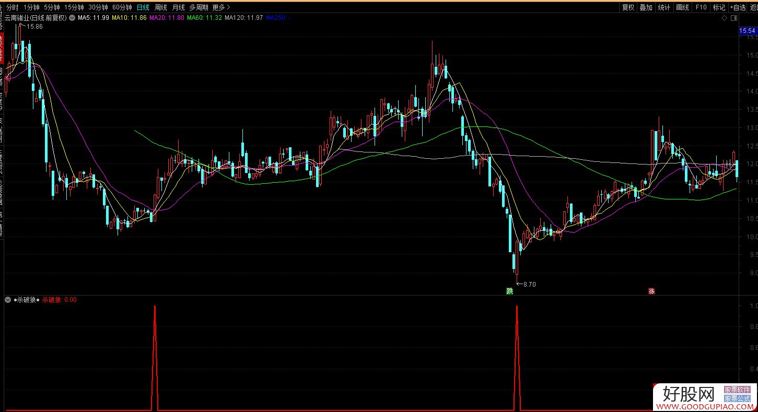Expand the 更多 periods list

[x=221, y=7]
